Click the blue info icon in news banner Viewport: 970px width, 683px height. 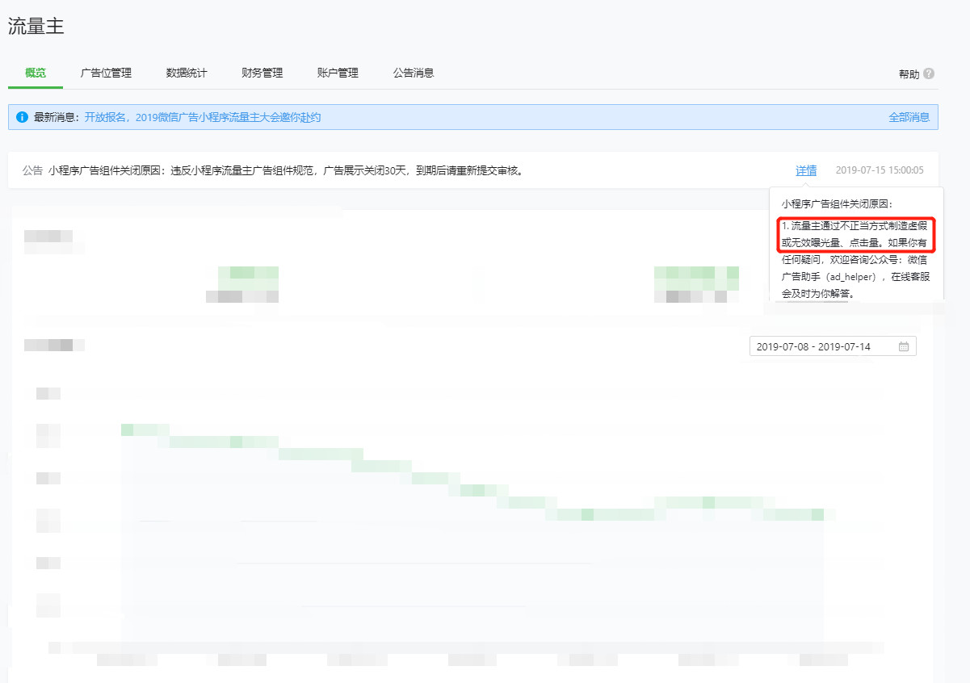point(22,117)
